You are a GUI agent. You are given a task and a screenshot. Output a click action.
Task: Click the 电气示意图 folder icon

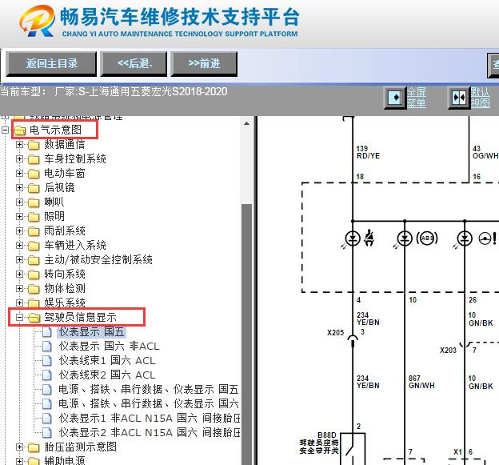[20, 130]
